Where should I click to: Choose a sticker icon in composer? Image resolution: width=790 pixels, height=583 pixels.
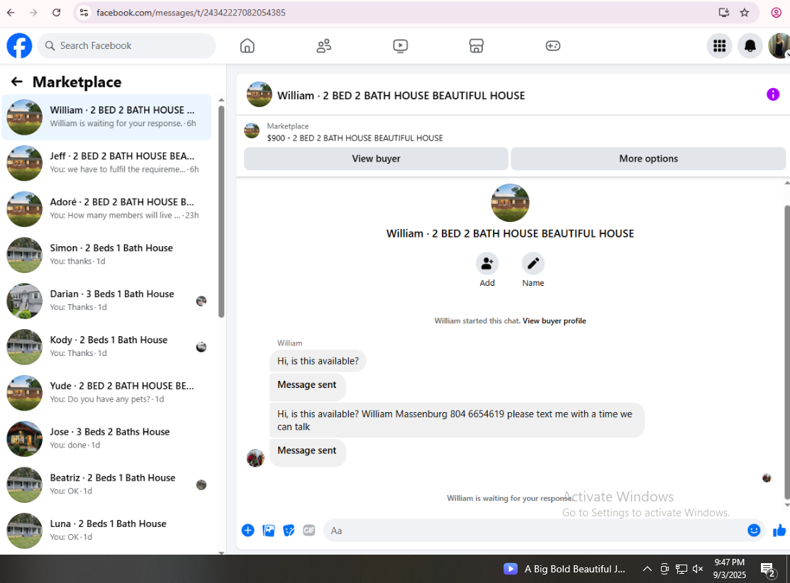click(x=289, y=530)
